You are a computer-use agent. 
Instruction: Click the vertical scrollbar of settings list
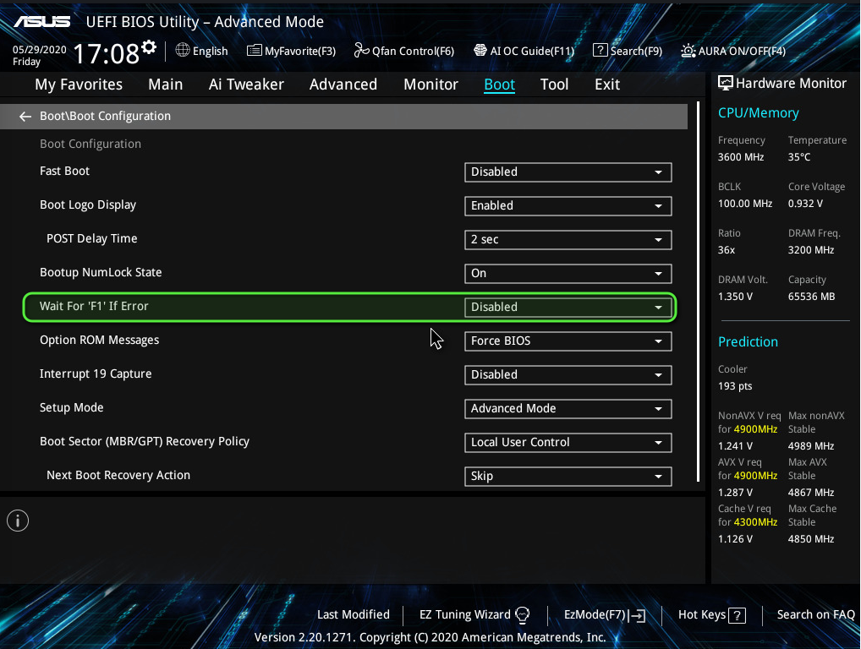699,287
